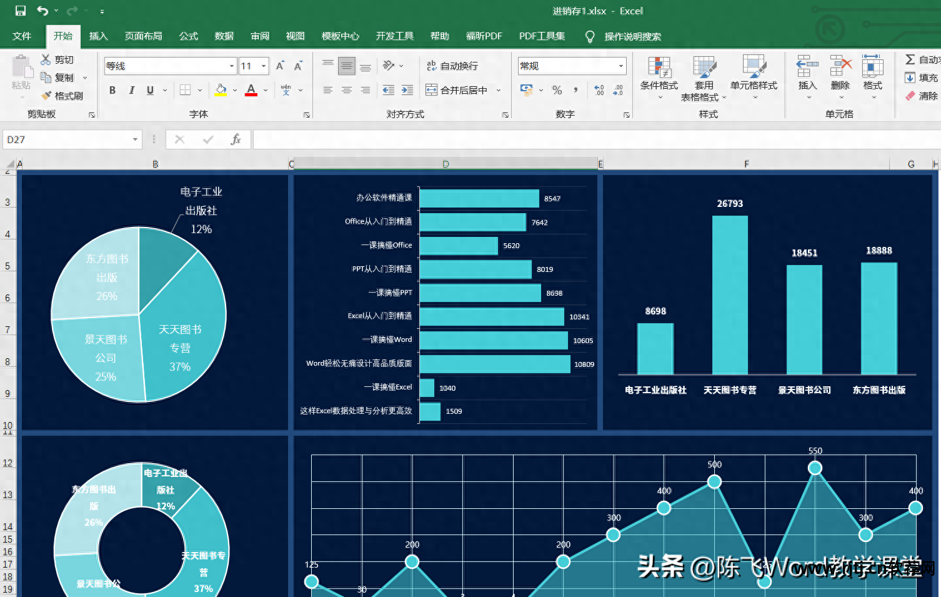Switch to the 插入 (Insert) tab
The height and width of the screenshot is (597, 941).
tap(99, 36)
